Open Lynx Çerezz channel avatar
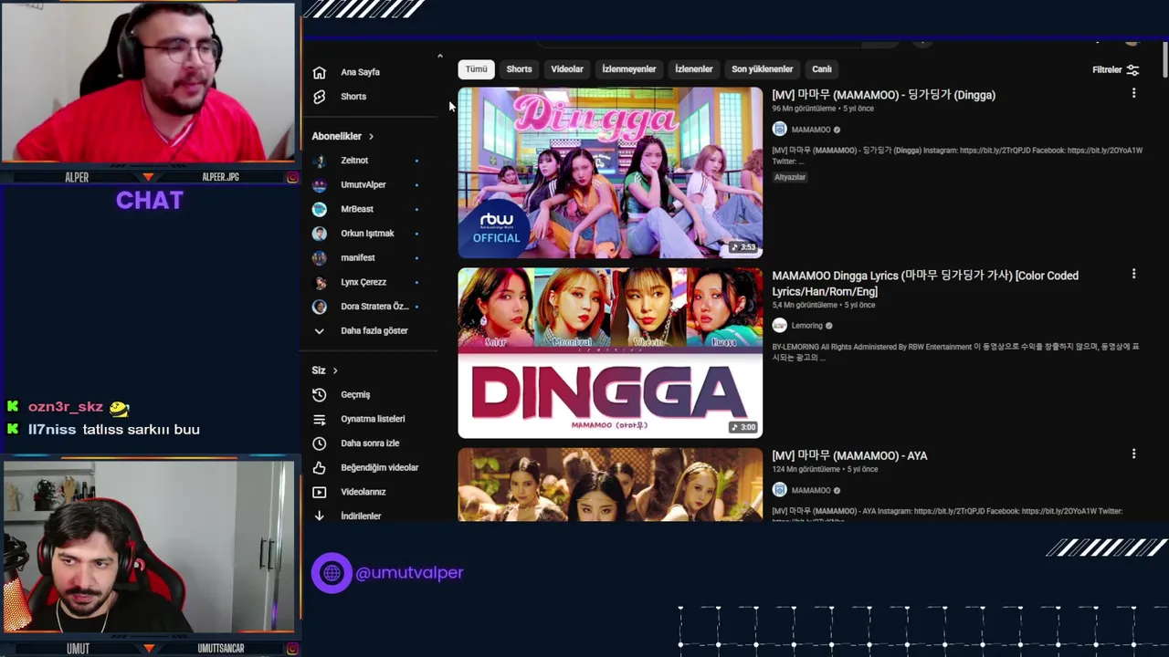The height and width of the screenshot is (657, 1169). point(319,282)
